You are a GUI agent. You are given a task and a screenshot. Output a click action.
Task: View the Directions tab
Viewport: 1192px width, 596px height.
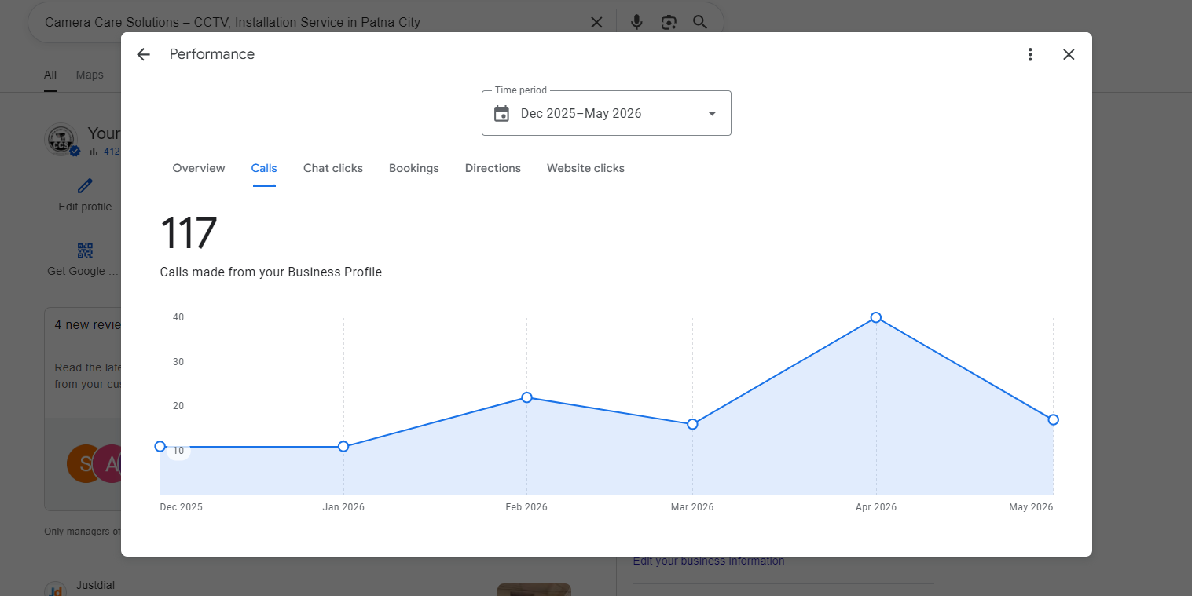[493, 168]
